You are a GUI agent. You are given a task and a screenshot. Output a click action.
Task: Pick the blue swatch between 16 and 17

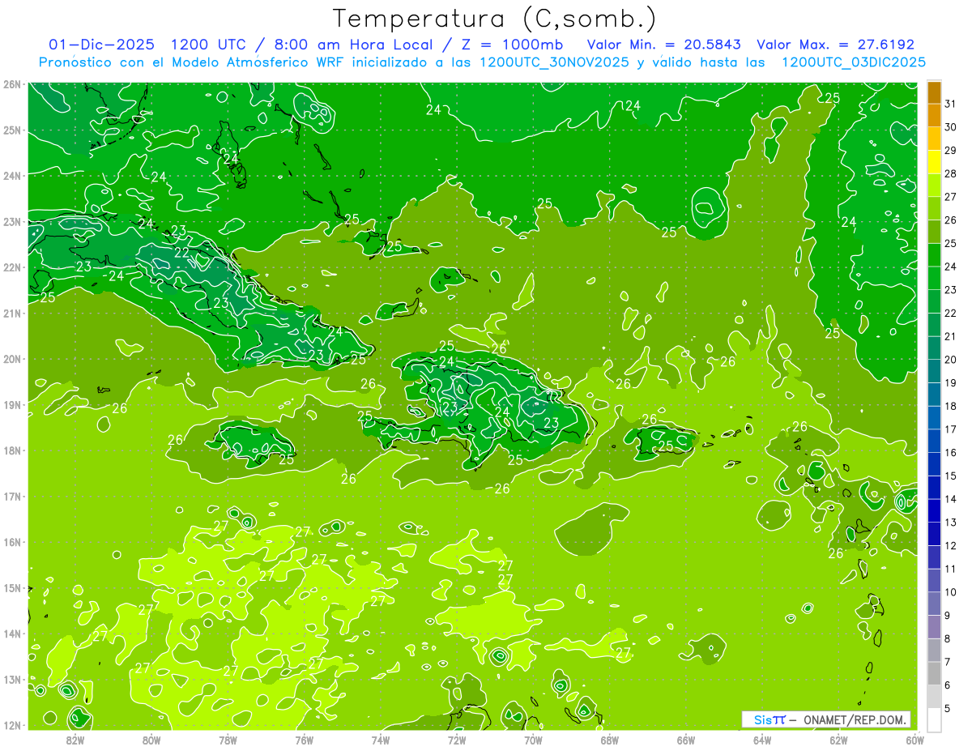click(934, 441)
